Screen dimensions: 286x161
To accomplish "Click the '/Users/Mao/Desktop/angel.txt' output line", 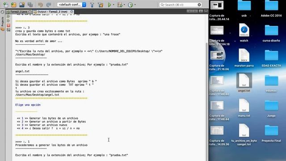I will pyautogui.click(x=37, y=95).
